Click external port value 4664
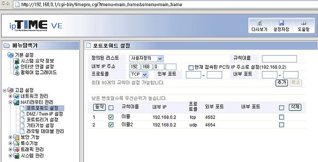318x162 pixels. 210,125
